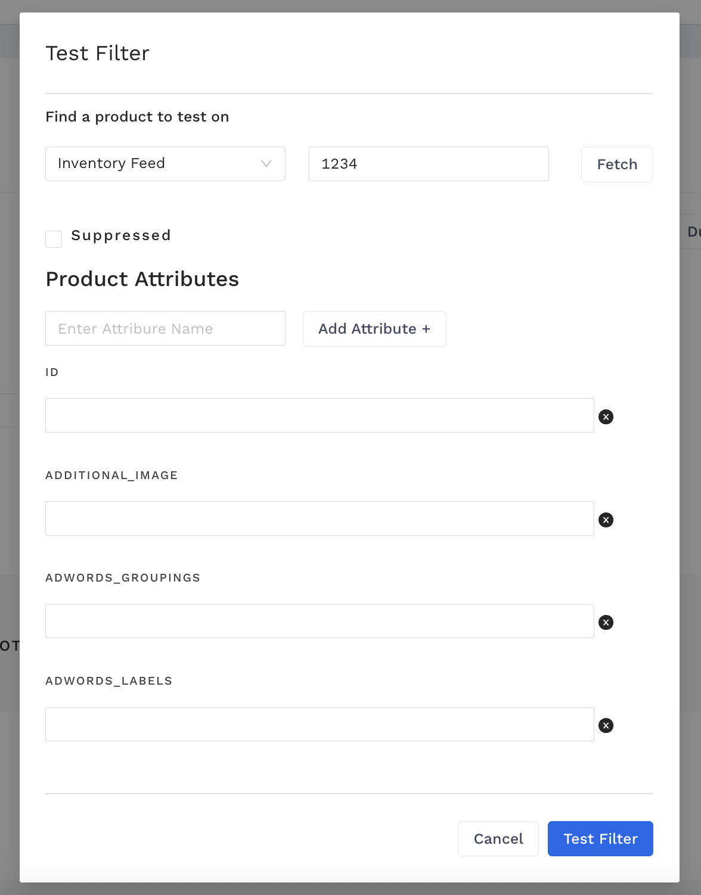The image size is (701, 895).
Task: Click the Test Filter dialog title
Action: click(x=98, y=54)
